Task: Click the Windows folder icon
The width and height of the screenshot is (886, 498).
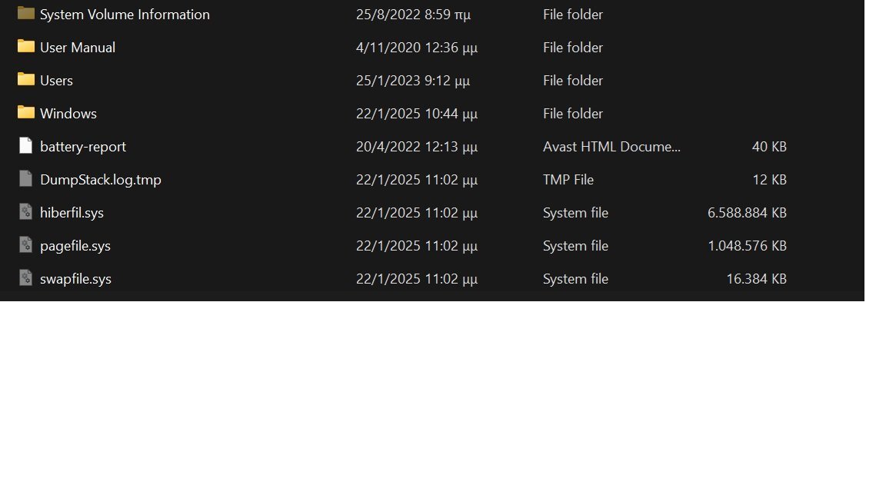Action: (26, 112)
